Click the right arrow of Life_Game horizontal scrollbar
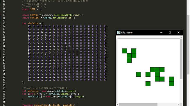This screenshot has height=106, width=190. [x=178, y=104]
